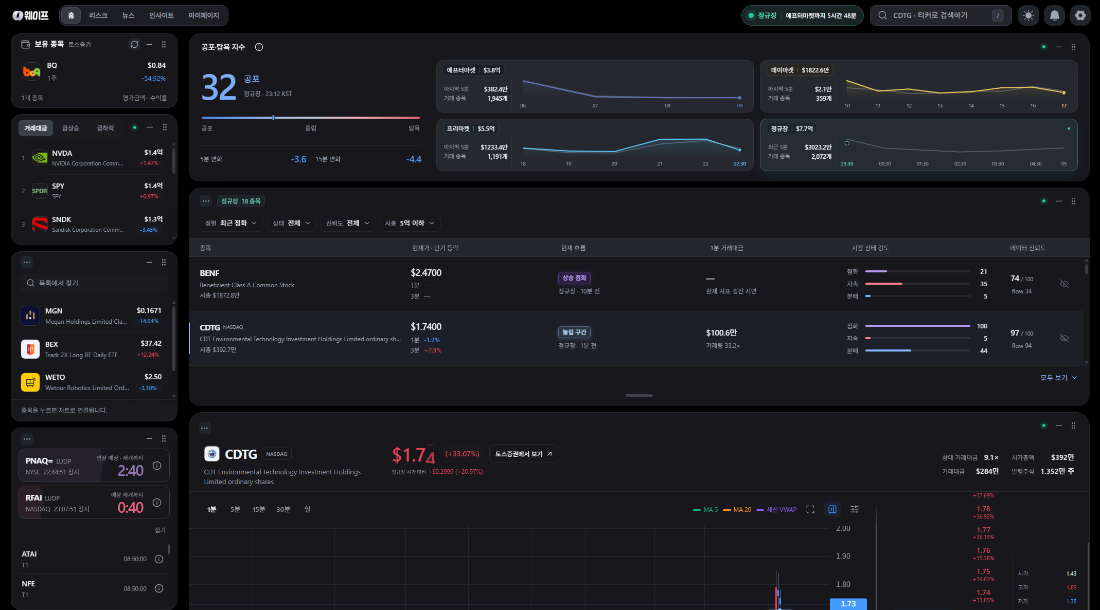Click the resize grip below the screener table
1100x610 pixels.
(x=639, y=395)
